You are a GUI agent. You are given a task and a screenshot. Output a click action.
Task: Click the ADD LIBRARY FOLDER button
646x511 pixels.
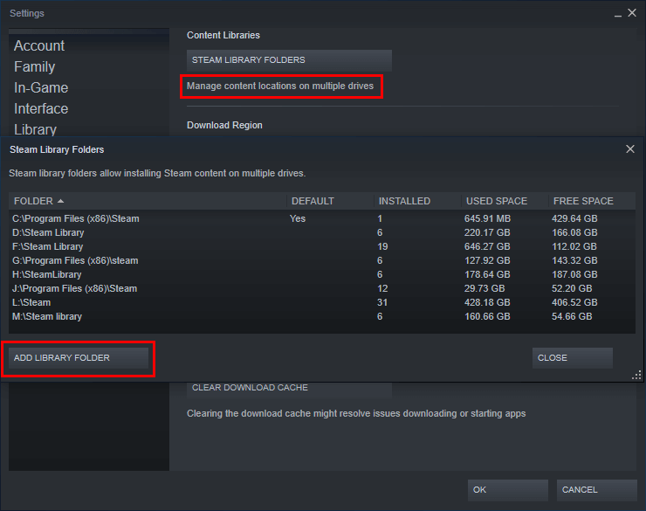tap(79, 358)
